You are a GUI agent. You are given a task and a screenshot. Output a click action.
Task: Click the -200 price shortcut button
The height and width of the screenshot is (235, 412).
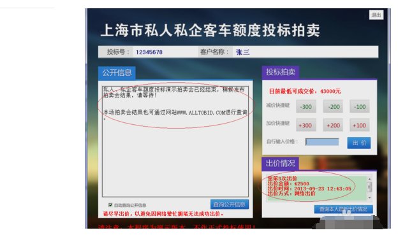[333, 107]
